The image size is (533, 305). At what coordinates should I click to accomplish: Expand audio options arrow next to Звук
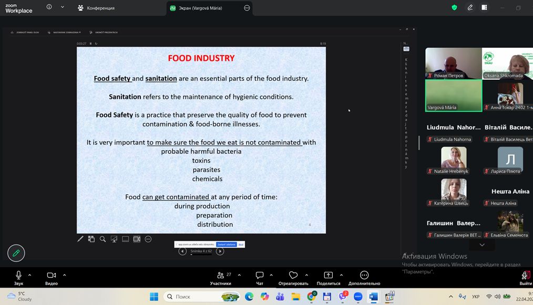click(29, 275)
